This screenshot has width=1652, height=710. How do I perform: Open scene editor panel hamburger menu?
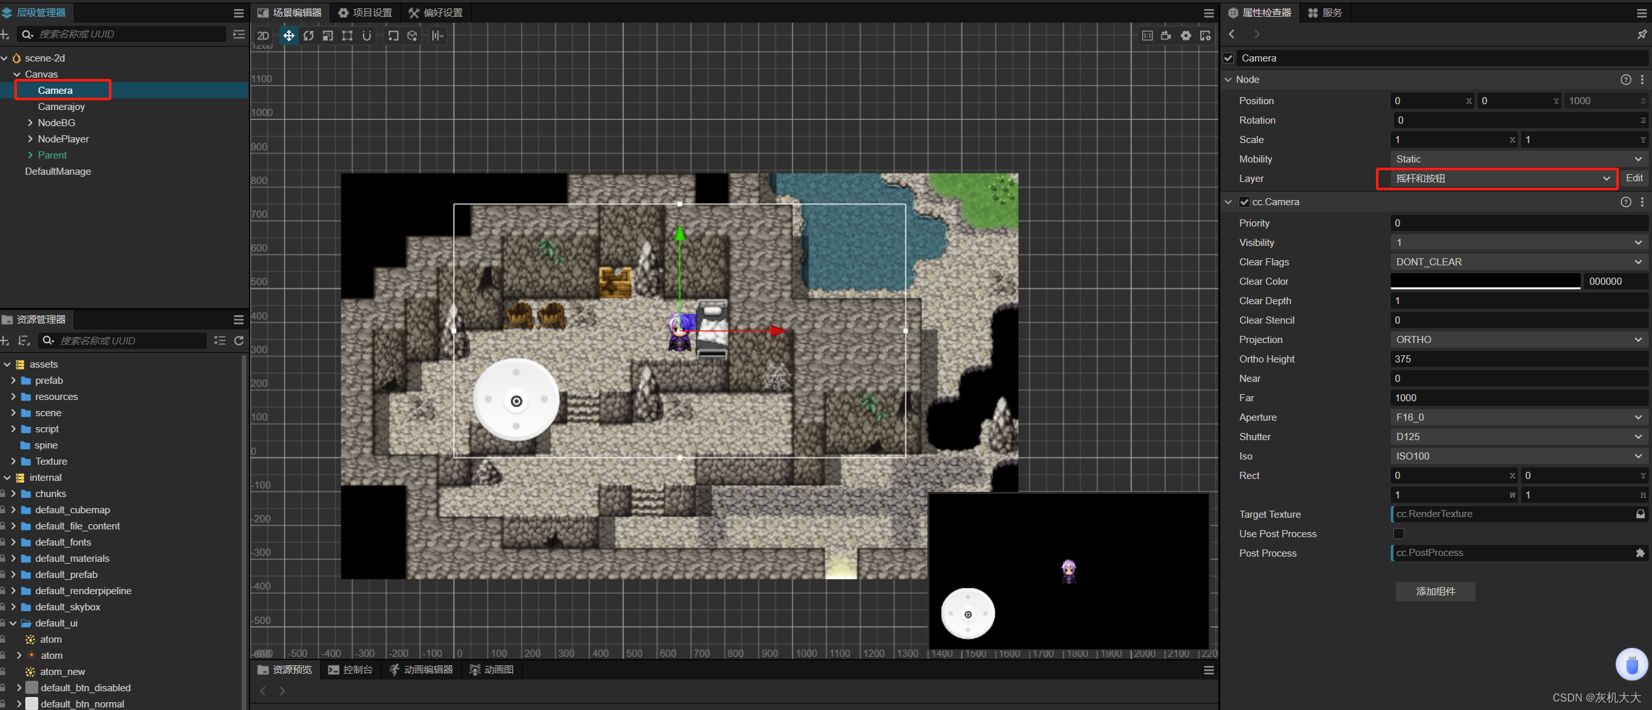pos(1209,13)
